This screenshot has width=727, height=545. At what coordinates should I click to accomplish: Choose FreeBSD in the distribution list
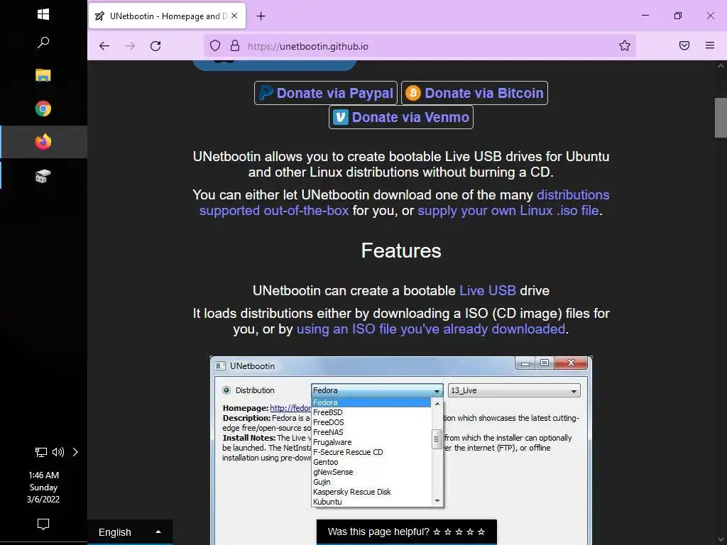click(328, 412)
